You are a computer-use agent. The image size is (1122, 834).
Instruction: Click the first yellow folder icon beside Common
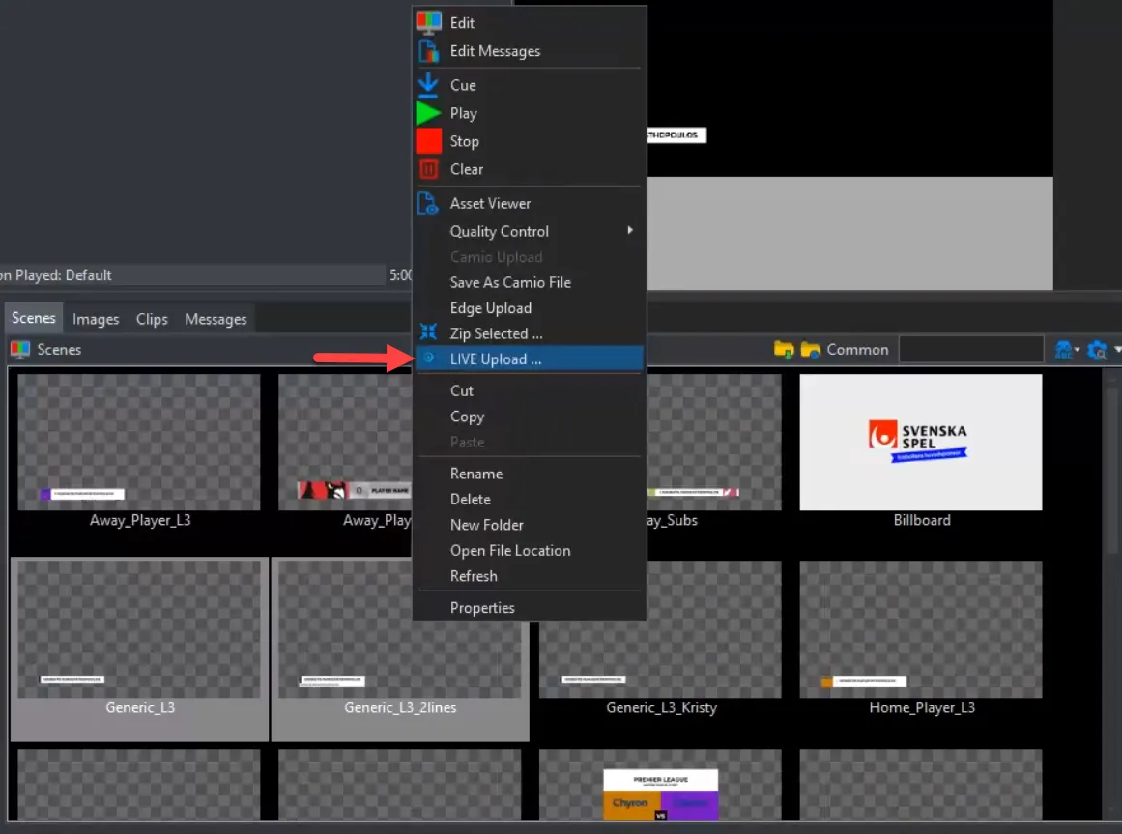785,350
